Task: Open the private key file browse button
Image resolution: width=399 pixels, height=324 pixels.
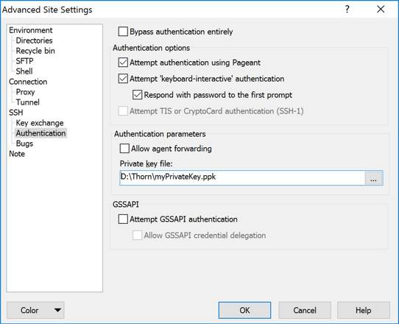Action: point(373,178)
